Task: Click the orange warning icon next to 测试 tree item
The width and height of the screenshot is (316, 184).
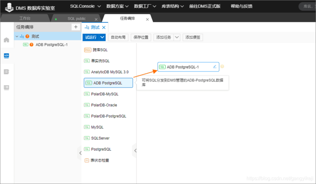Action: coord(27,36)
